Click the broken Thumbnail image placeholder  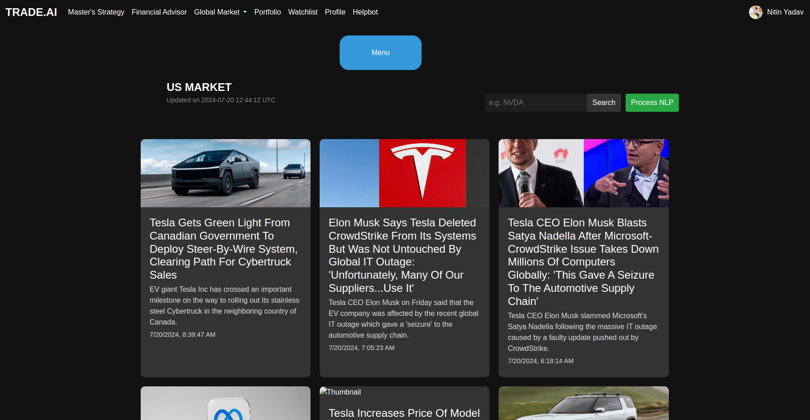click(341, 392)
